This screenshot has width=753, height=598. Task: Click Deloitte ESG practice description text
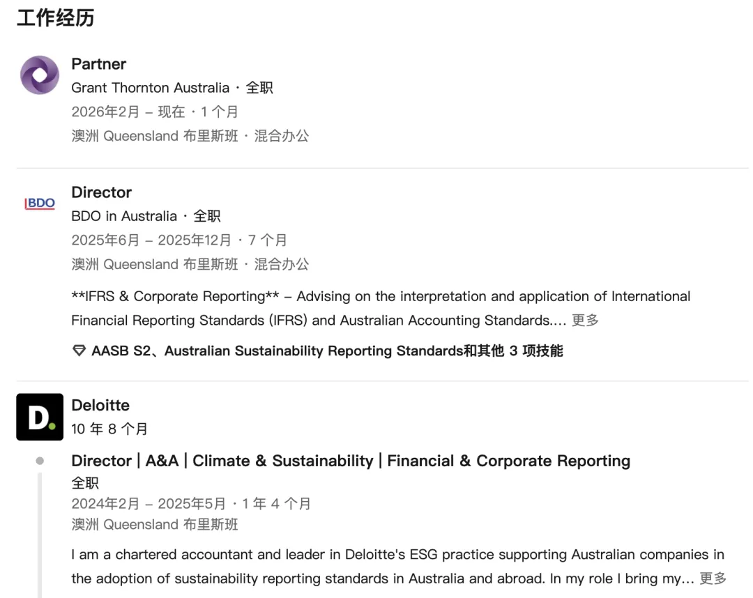[397, 555]
